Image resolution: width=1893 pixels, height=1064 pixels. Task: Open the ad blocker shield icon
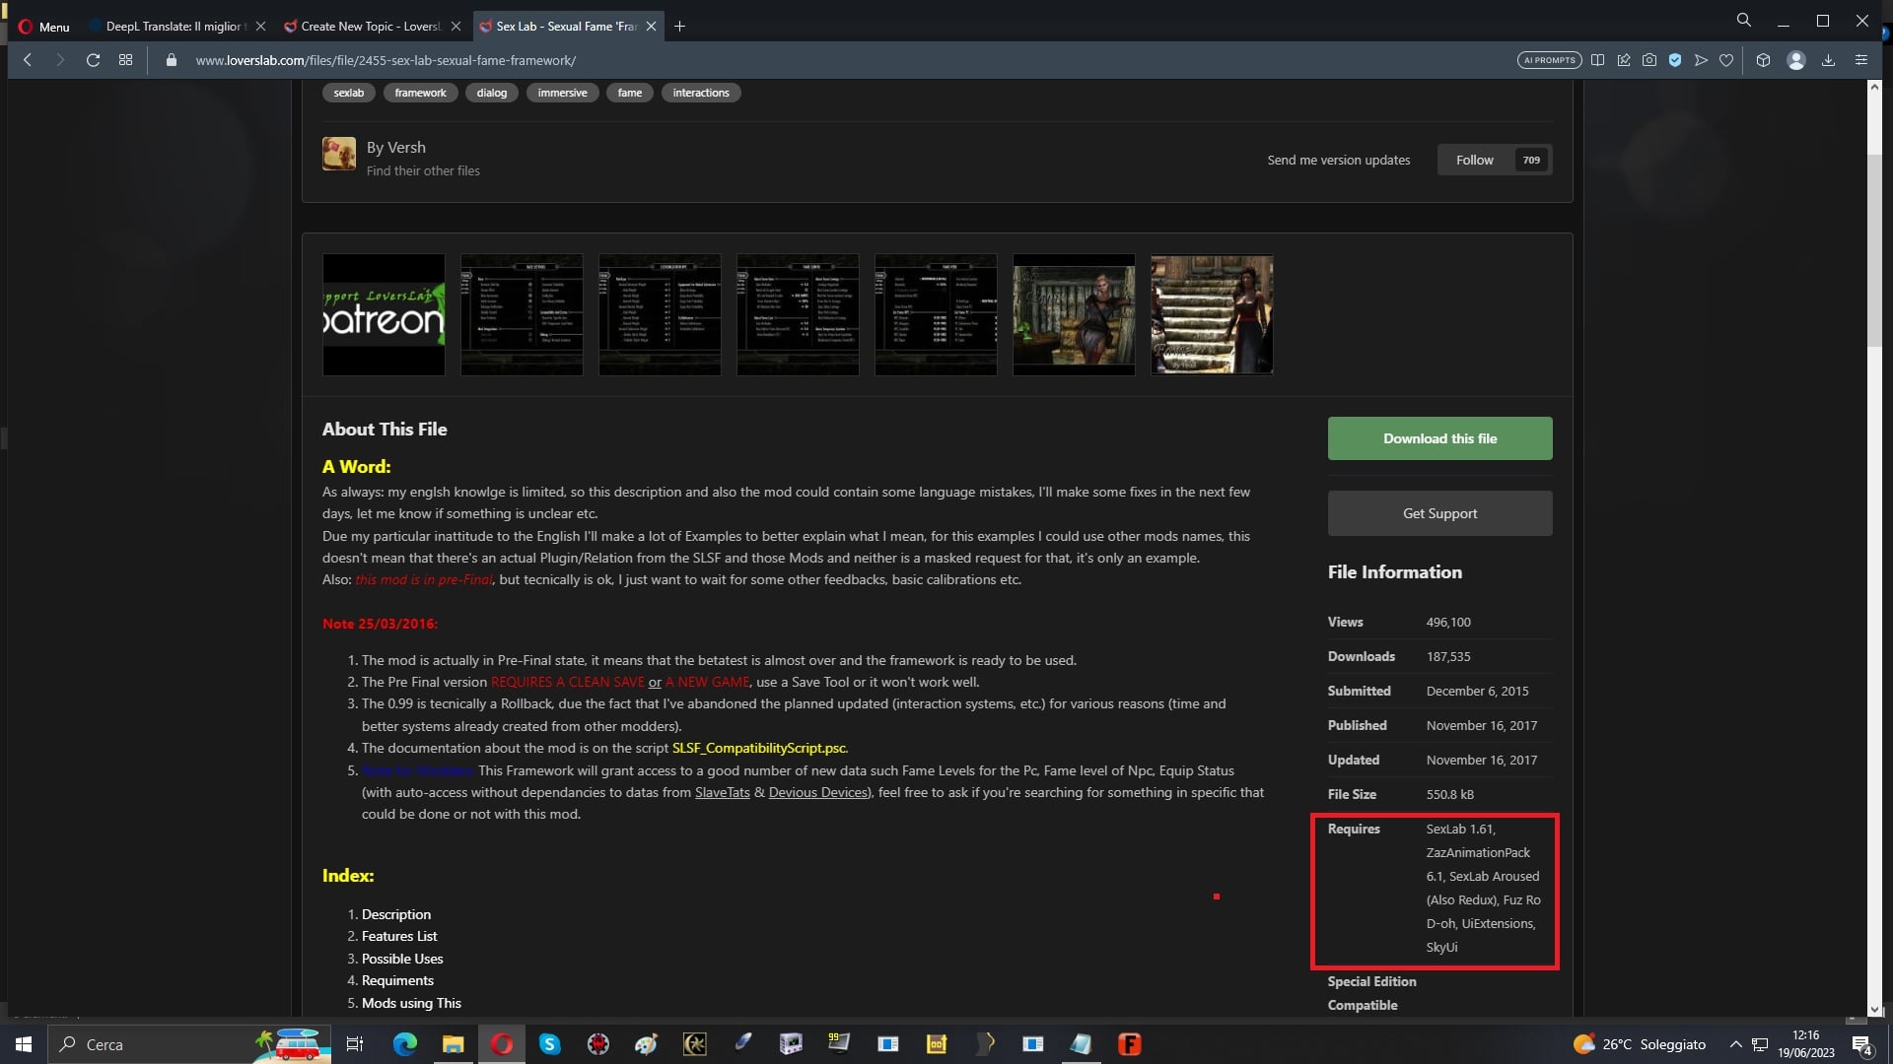(1675, 60)
